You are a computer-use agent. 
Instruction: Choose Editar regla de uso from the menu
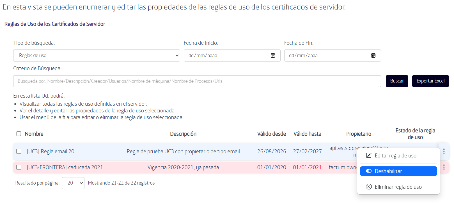[x=398, y=155]
